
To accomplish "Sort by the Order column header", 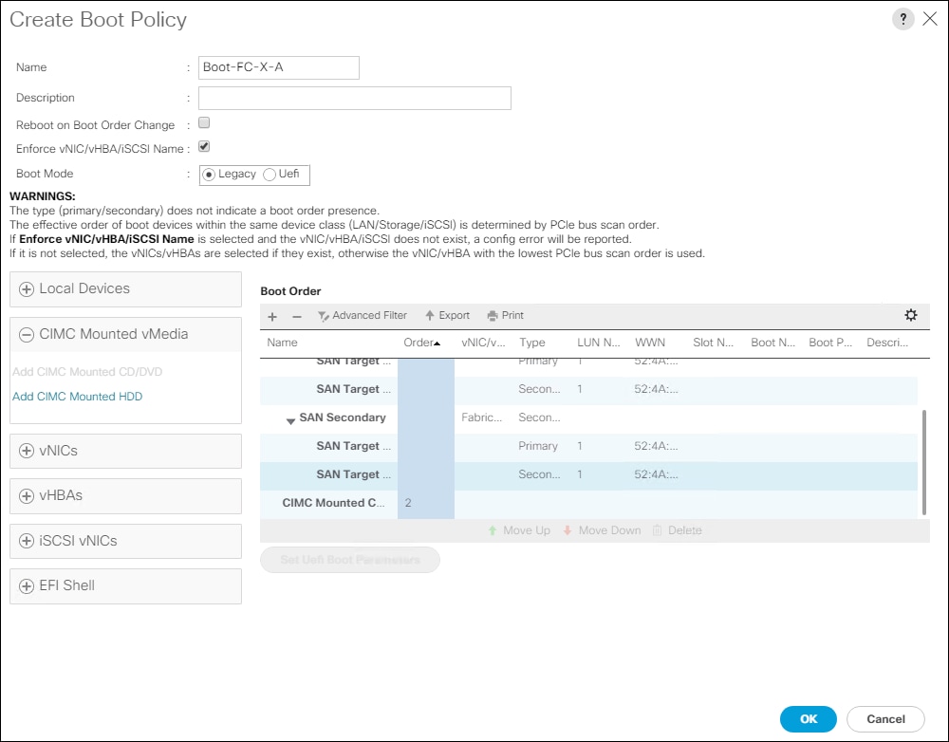I will coord(422,343).
